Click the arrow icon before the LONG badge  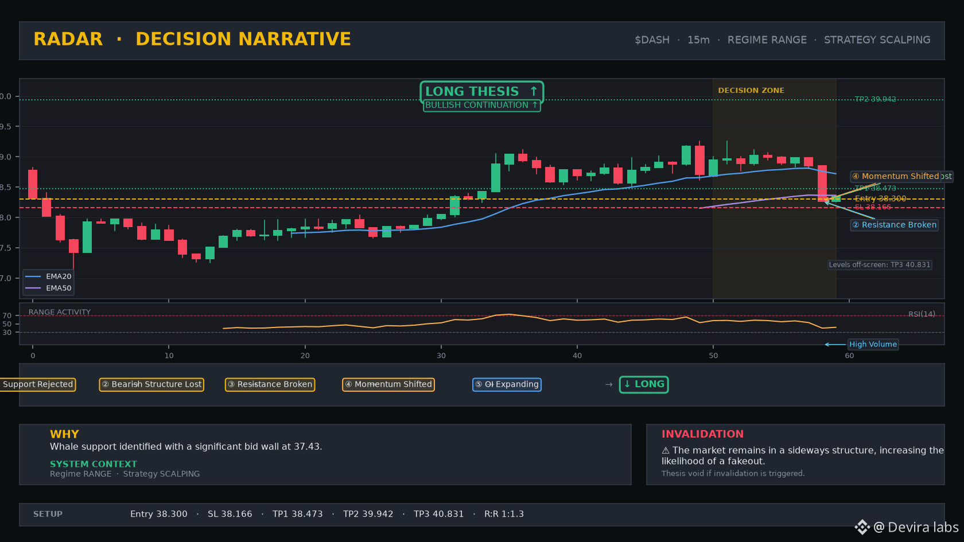[x=609, y=384]
